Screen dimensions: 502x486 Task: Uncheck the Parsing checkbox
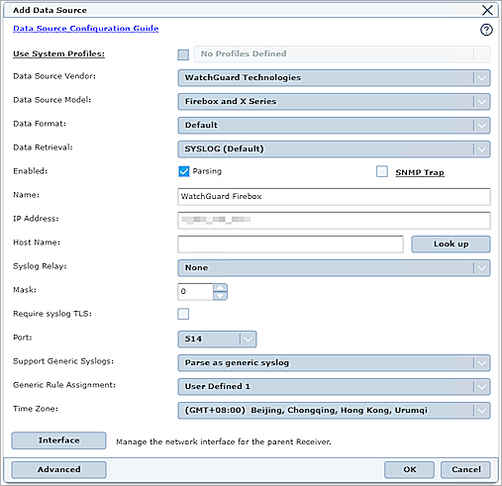[x=184, y=171]
